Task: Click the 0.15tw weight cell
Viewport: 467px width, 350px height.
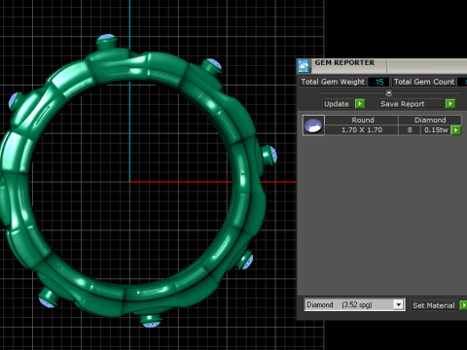Action: pyautogui.click(x=436, y=130)
